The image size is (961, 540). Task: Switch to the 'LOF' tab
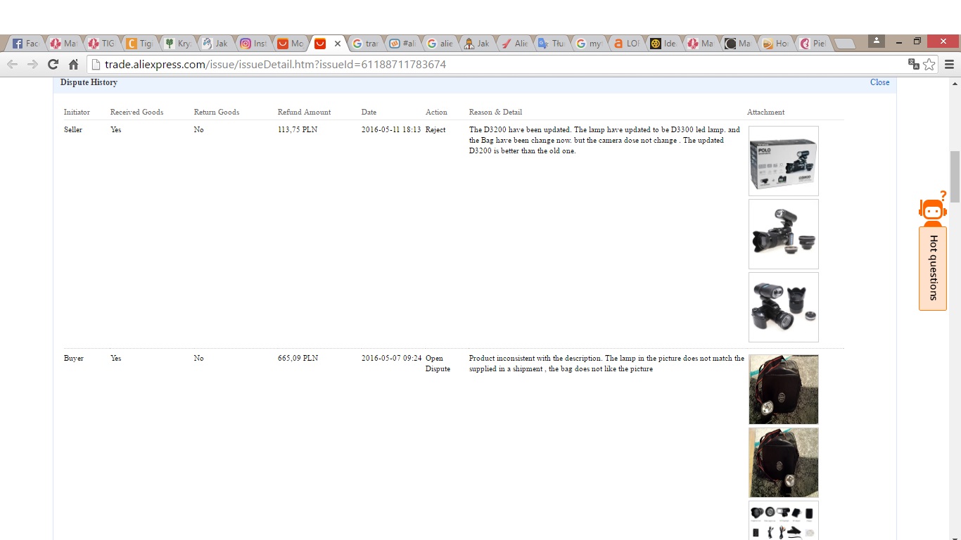point(628,44)
